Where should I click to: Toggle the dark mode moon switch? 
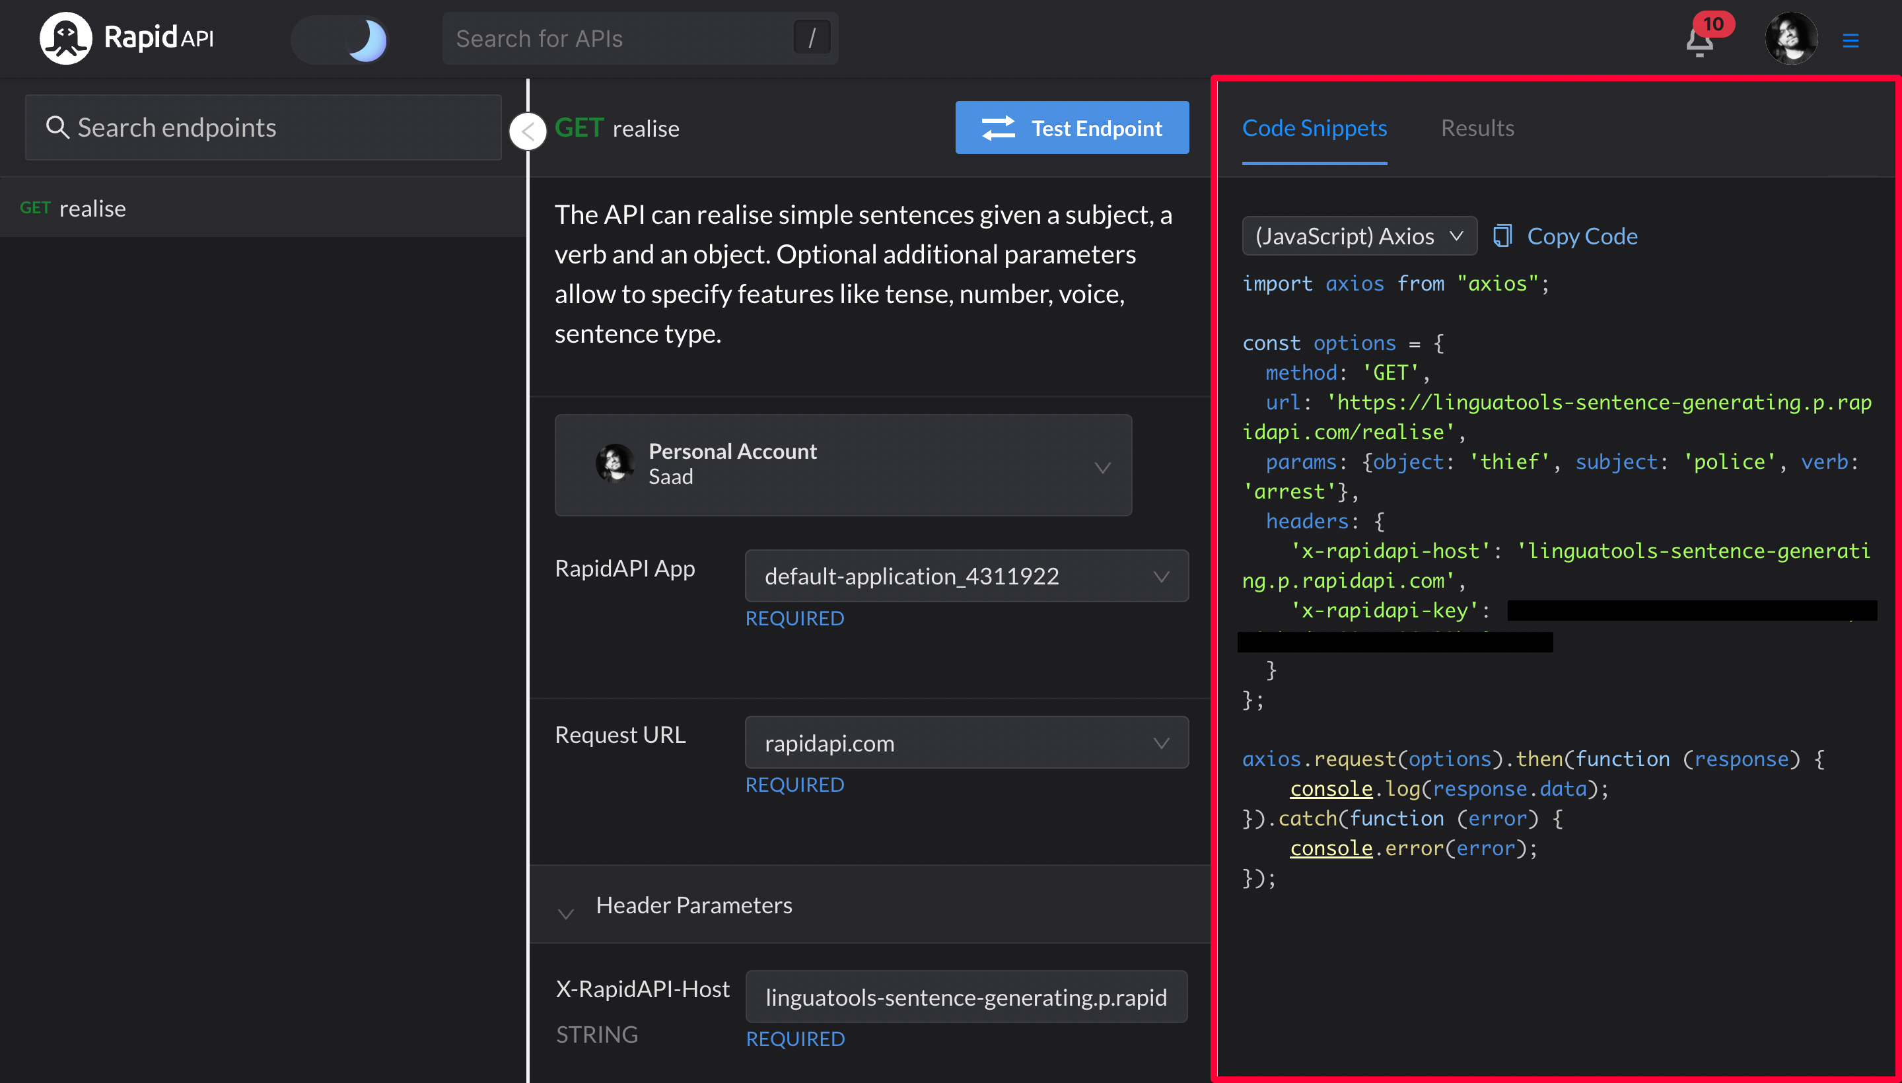341,40
